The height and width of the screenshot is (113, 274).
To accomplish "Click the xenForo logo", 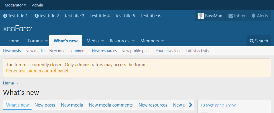I will coord(17,29).
